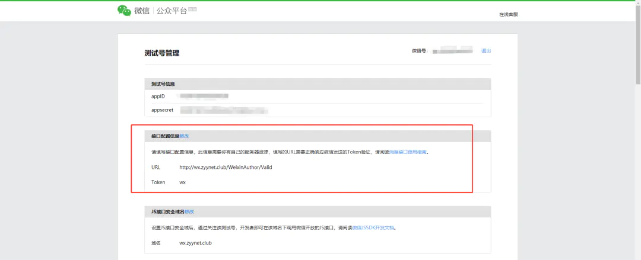Click the WeChat logo icon
Screen dimensions: 641x260
pyautogui.click(x=124, y=11)
